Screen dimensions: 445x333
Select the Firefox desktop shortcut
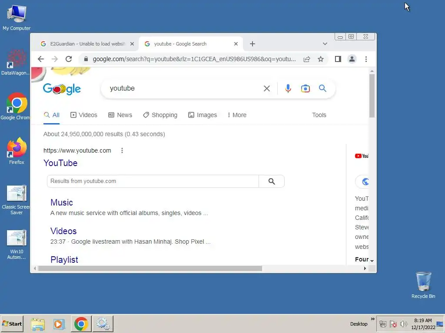[17, 151]
